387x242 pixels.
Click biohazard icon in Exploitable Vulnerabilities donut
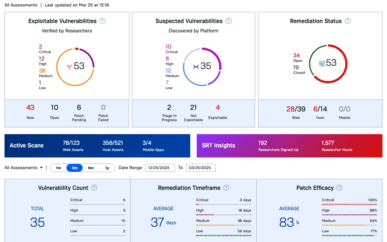click(x=69, y=66)
